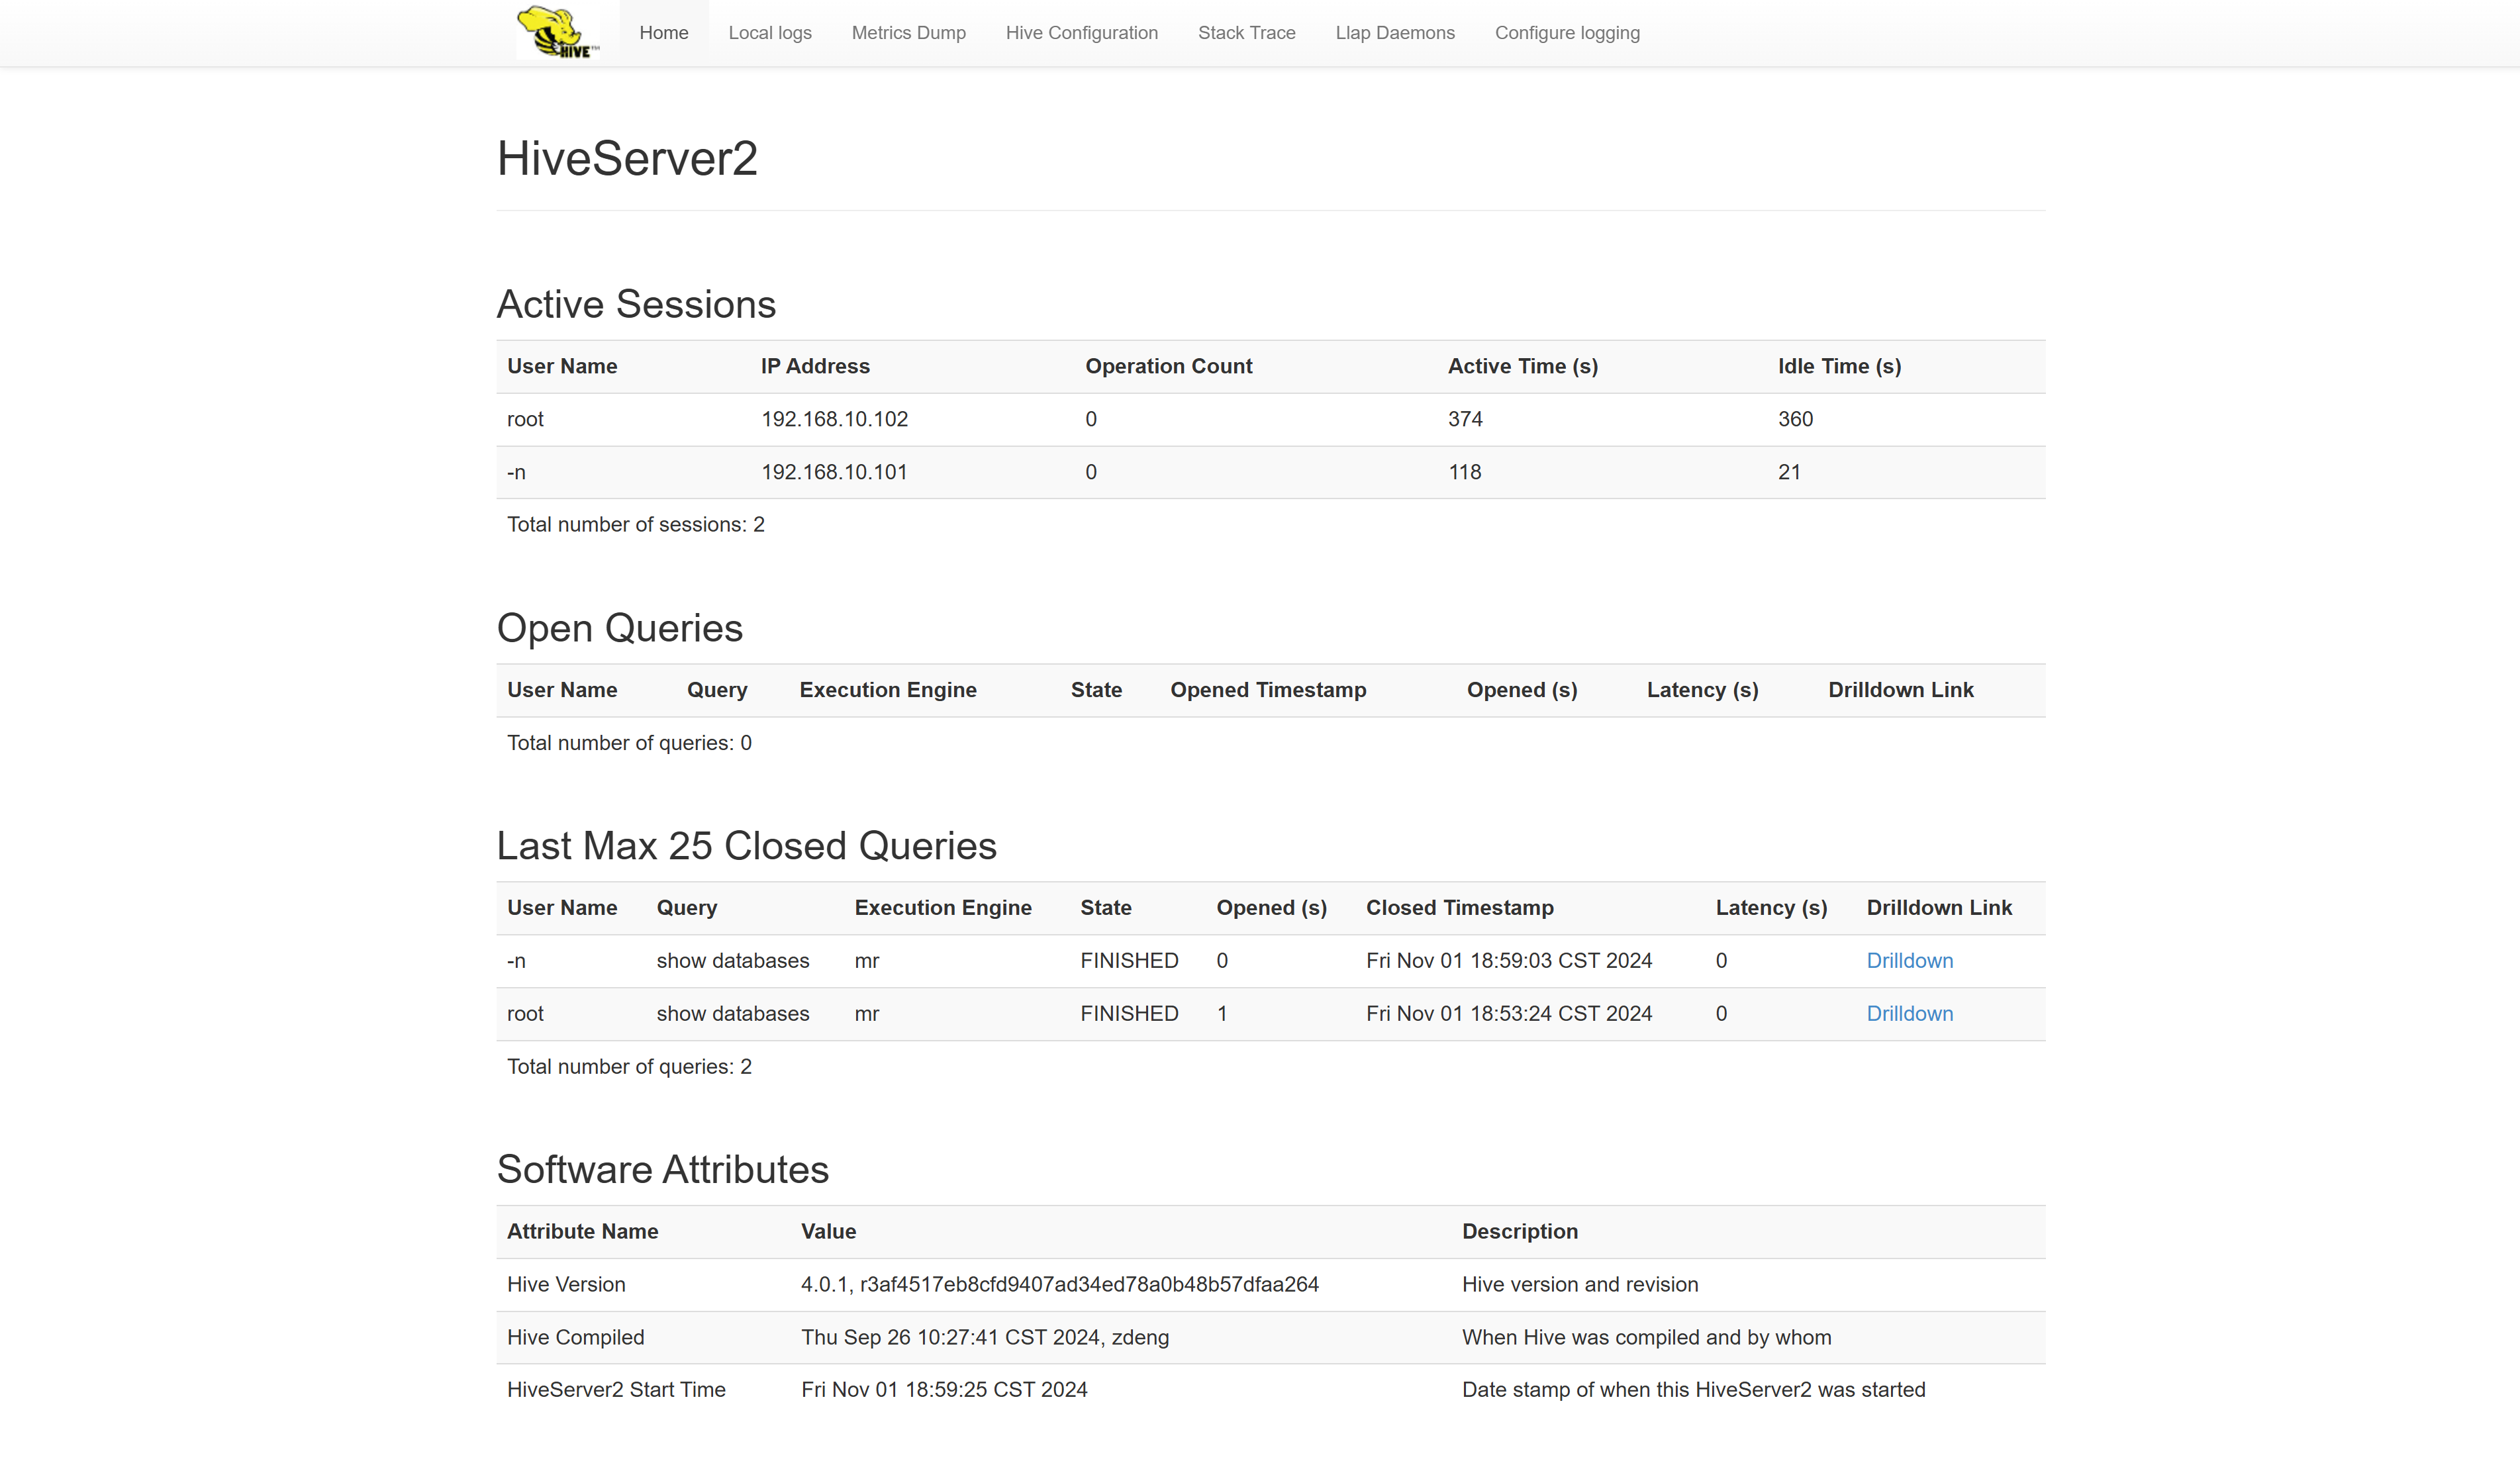Click 'Hive version and revision' description

point(1580,1285)
